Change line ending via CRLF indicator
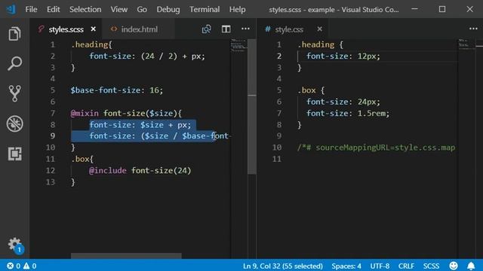Image resolution: width=483 pixels, height=271 pixels. click(x=406, y=266)
